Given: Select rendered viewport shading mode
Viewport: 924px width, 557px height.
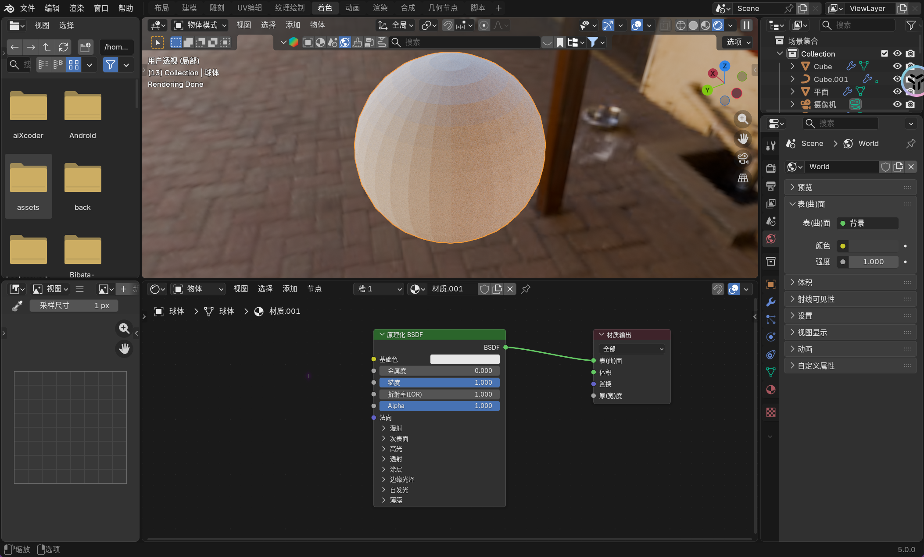Looking at the screenshot, I should (x=718, y=25).
